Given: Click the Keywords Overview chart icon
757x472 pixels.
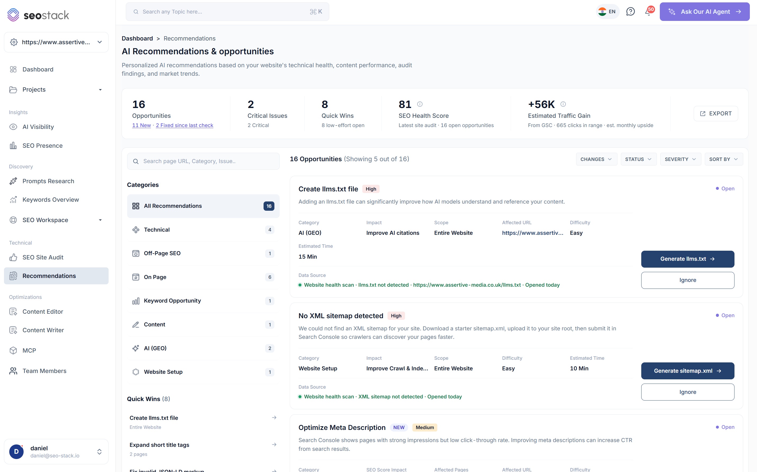Looking at the screenshot, I should [x=13, y=200].
